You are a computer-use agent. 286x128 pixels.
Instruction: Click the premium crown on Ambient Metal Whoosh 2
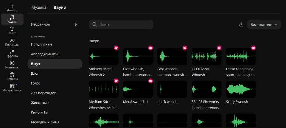116,48
